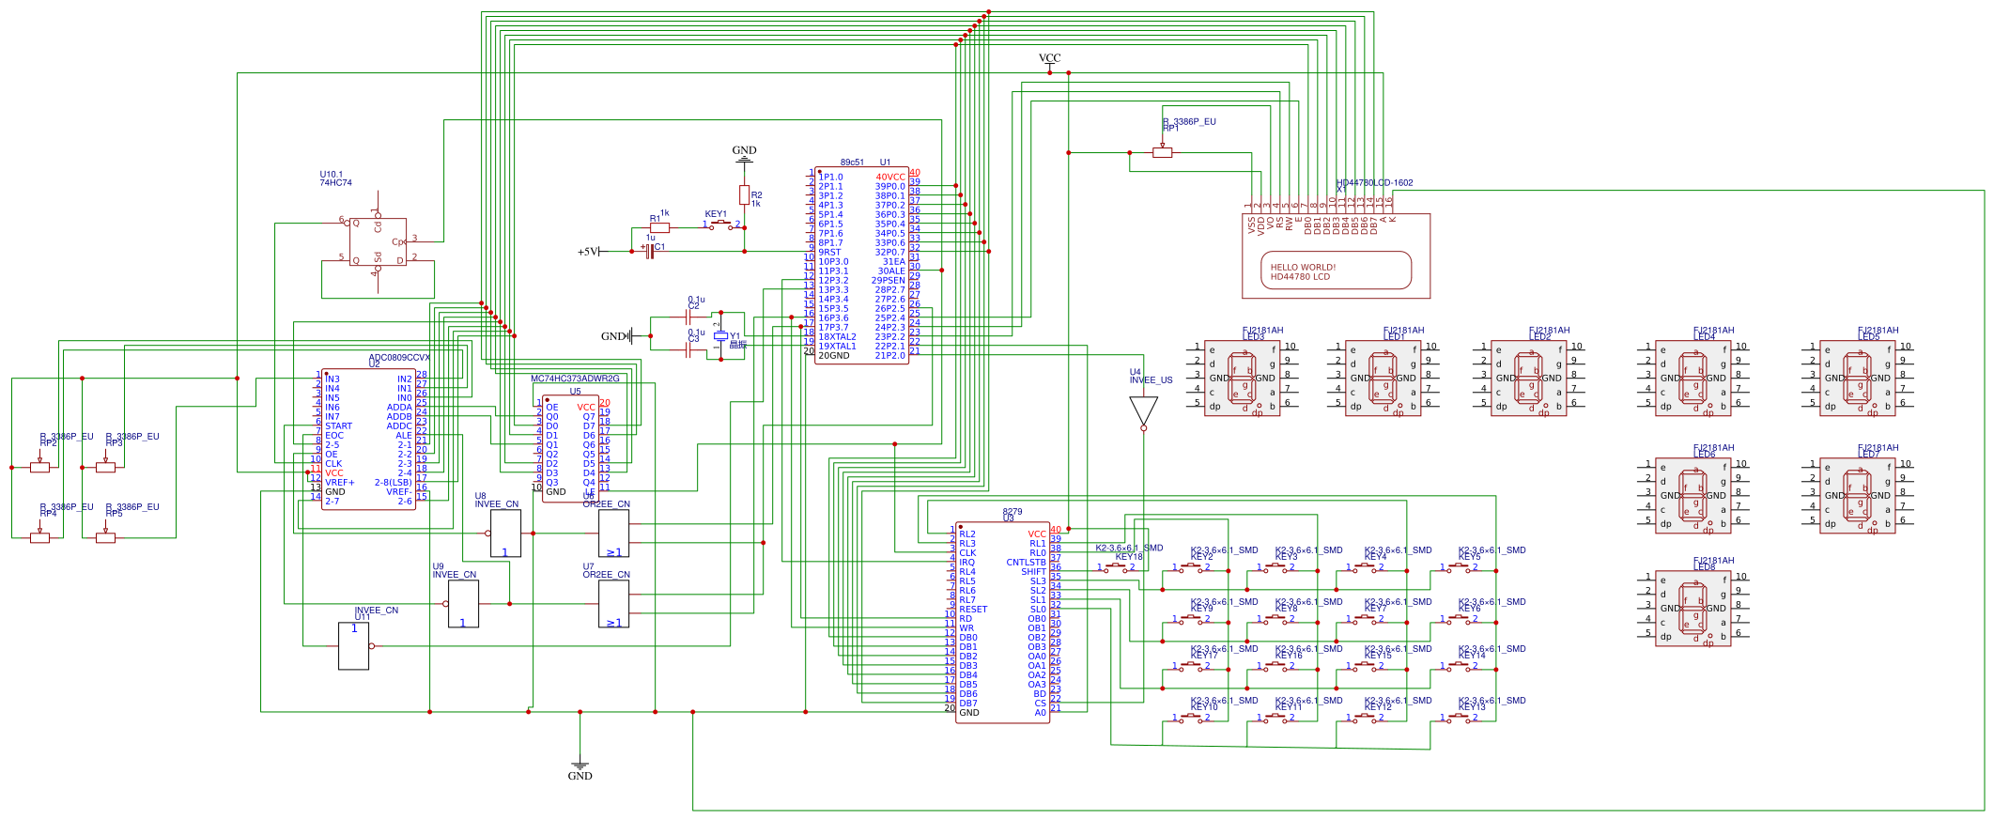The height and width of the screenshot is (820, 1994).
Task: Select inverter gate U9
Action: (463, 604)
